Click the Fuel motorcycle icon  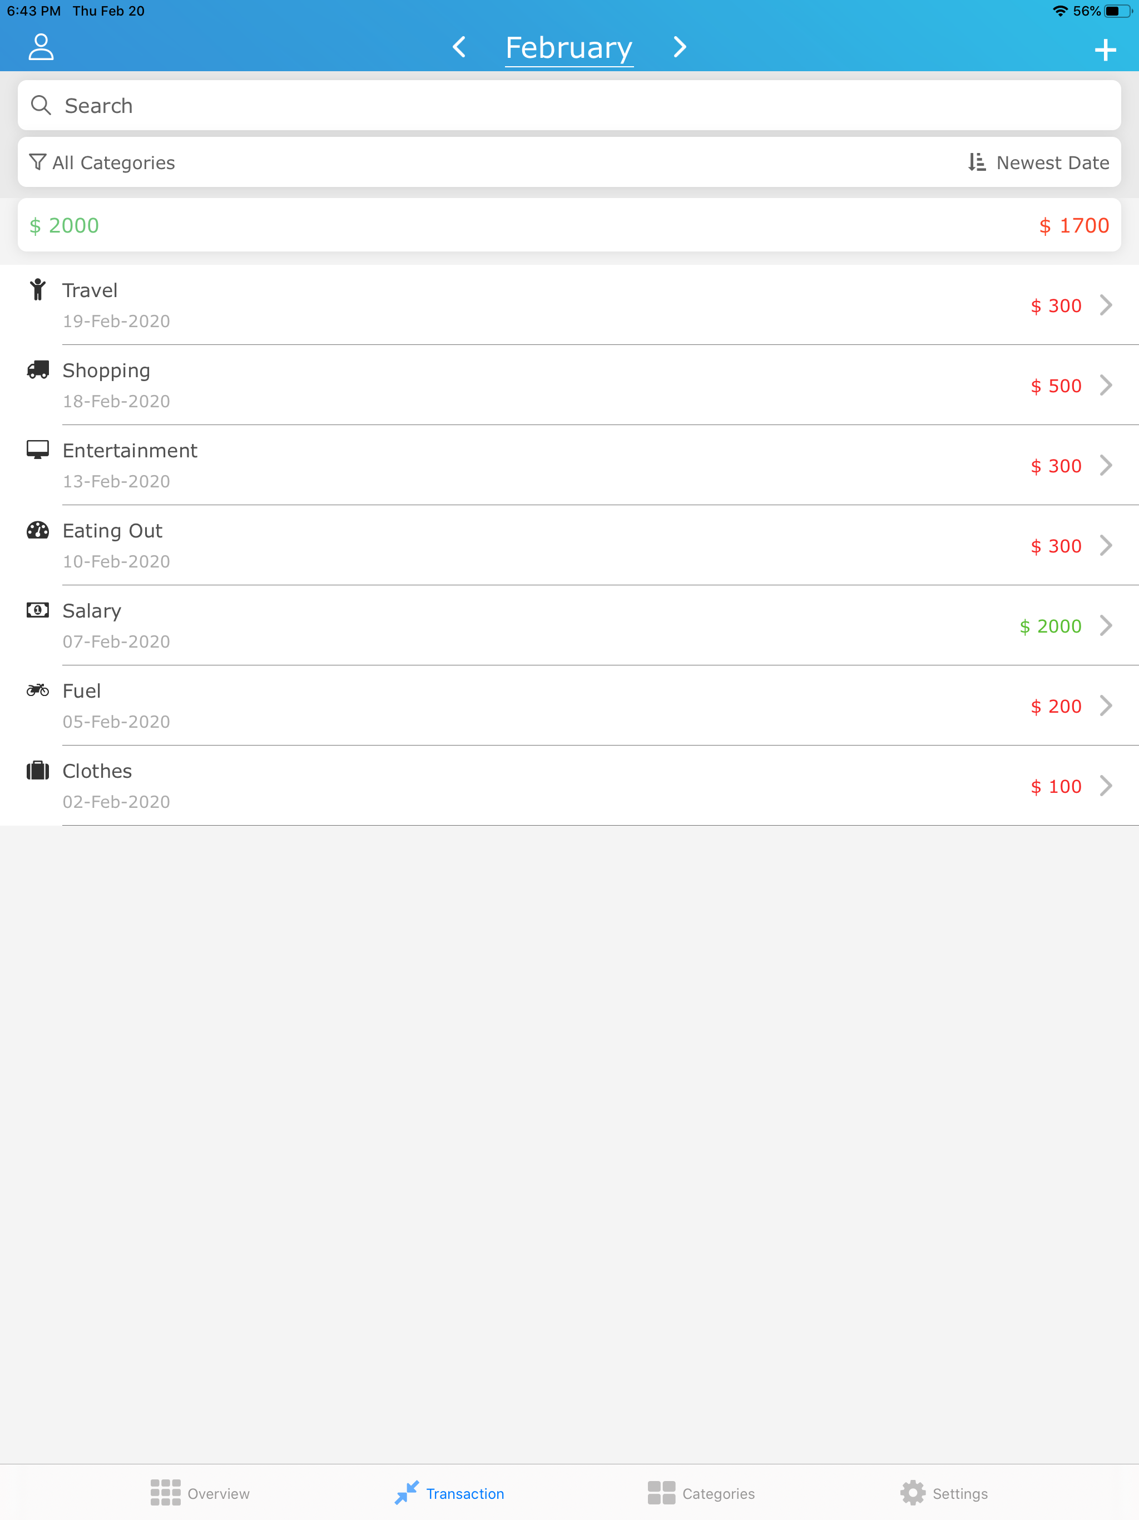click(x=38, y=690)
